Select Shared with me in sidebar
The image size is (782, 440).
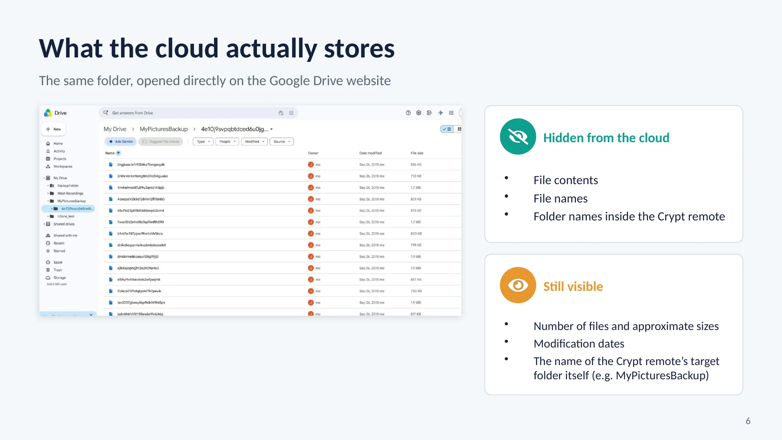click(66, 235)
